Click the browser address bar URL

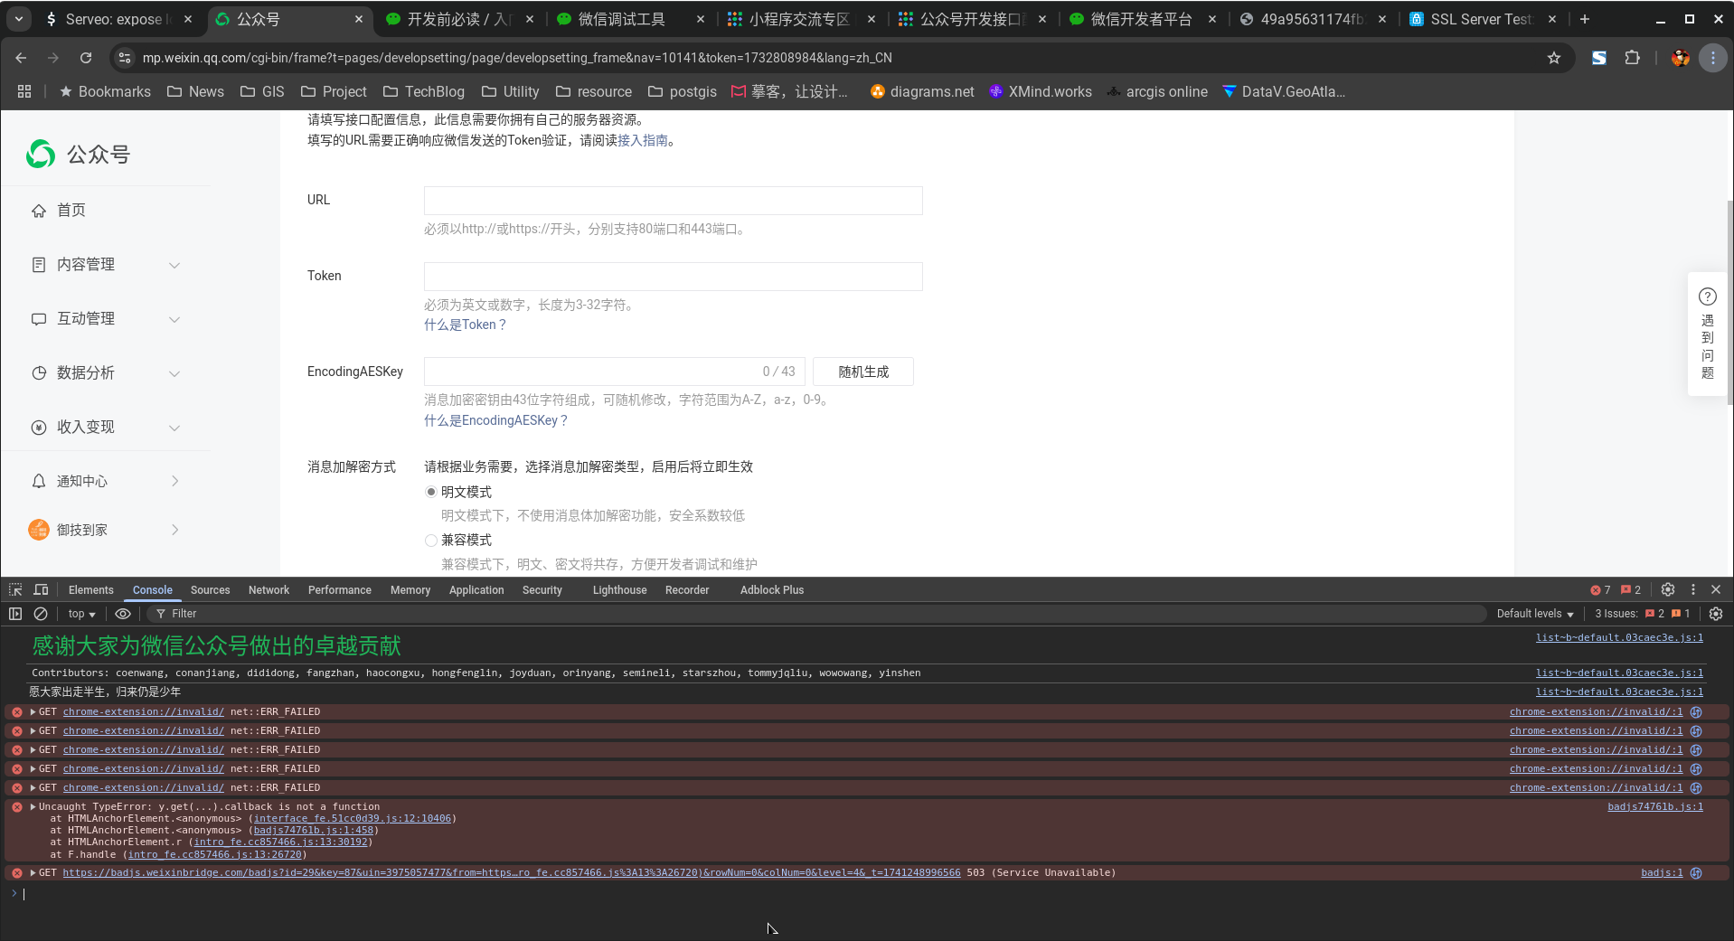tap(517, 58)
